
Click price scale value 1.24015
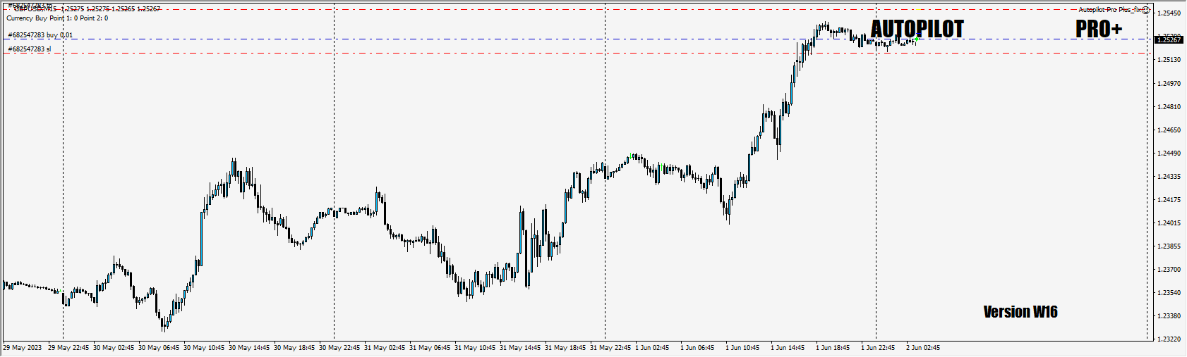point(1170,223)
